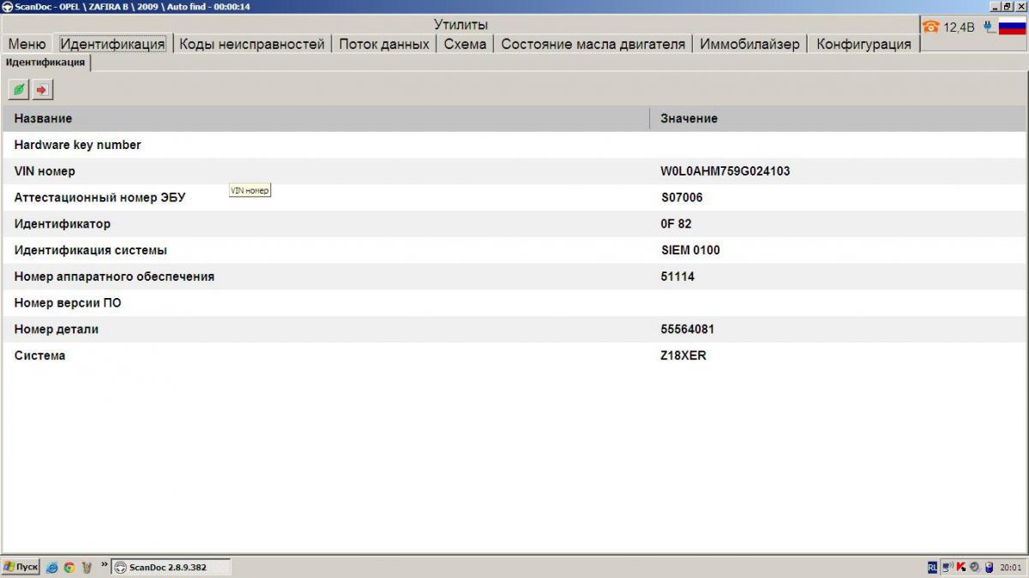Click the green leaf toolbar icon
Image resolution: width=1029 pixels, height=578 pixels.
pyautogui.click(x=19, y=89)
